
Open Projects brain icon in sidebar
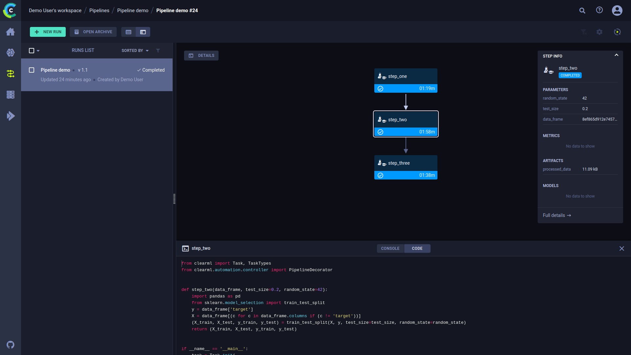pyautogui.click(x=11, y=53)
